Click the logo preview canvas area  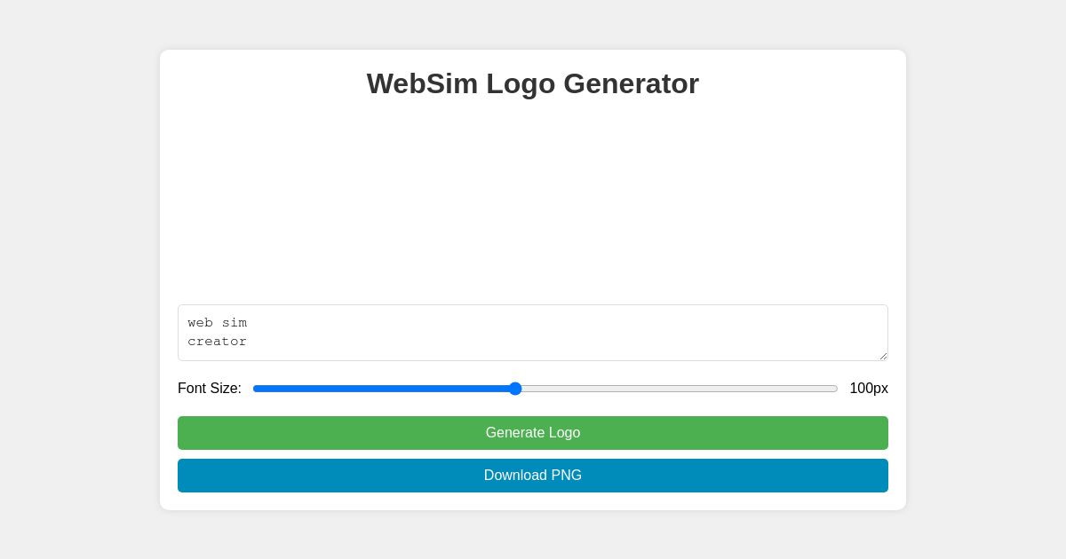(533, 204)
